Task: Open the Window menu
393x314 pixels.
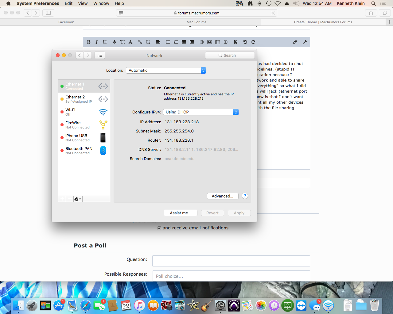Action: click(x=101, y=3)
